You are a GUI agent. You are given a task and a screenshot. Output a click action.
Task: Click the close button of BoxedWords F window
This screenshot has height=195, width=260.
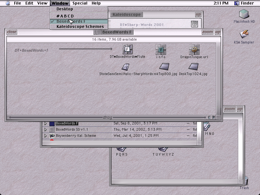tap(12, 32)
